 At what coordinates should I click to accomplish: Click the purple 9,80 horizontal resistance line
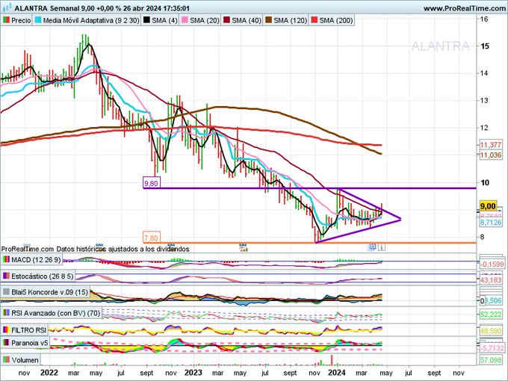pos(310,188)
